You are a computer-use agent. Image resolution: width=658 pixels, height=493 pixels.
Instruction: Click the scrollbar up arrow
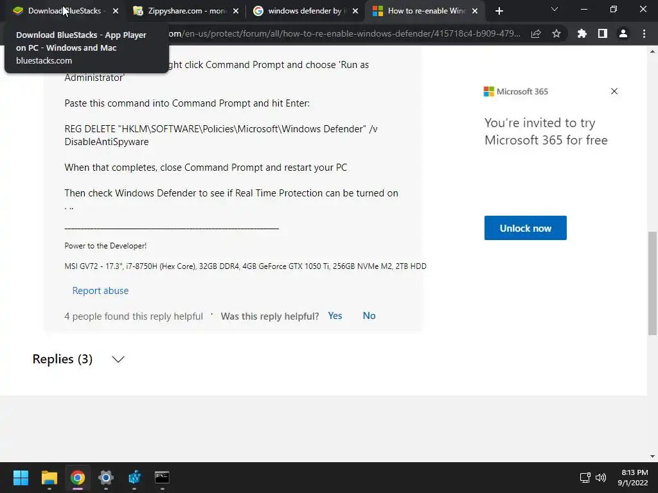click(x=652, y=51)
